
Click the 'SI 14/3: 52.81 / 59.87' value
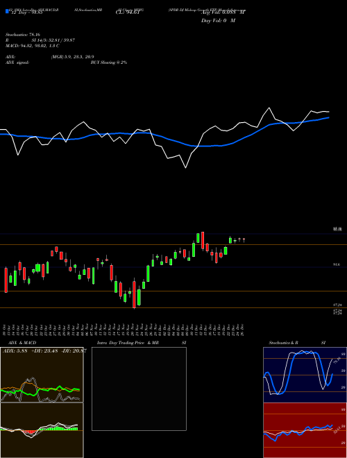click(x=53, y=40)
